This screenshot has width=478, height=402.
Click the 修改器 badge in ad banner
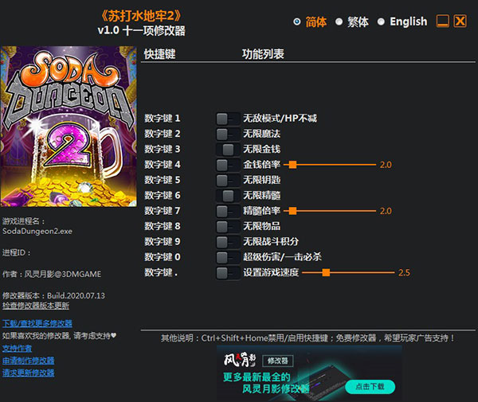(x=278, y=361)
